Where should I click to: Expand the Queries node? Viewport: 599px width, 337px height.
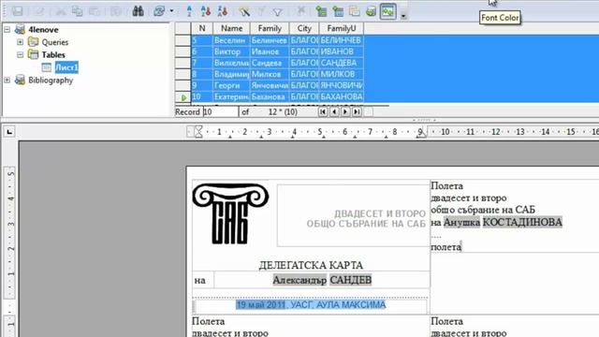(x=21, y=42)
